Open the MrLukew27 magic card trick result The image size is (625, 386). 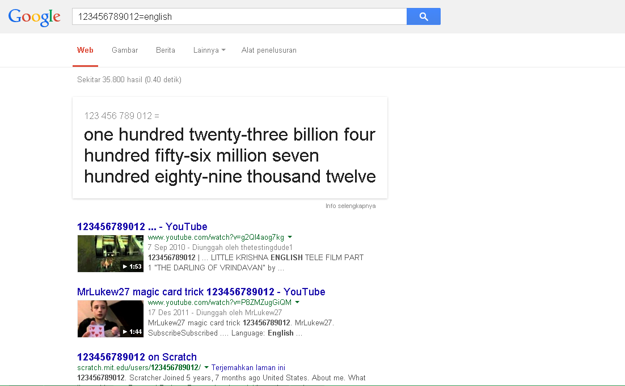coord(201,292)
